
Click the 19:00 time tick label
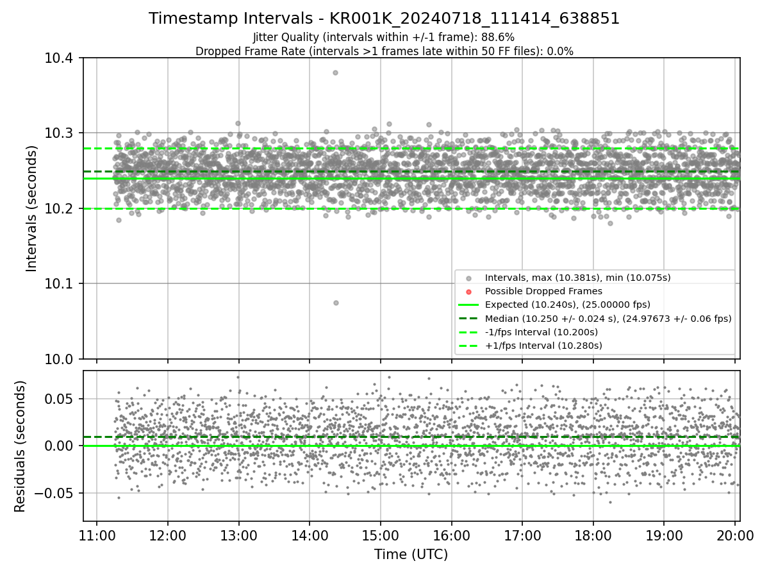coord(664,535)
